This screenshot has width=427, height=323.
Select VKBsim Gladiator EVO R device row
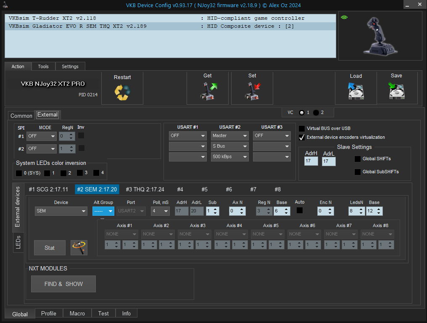coord(170,26)
